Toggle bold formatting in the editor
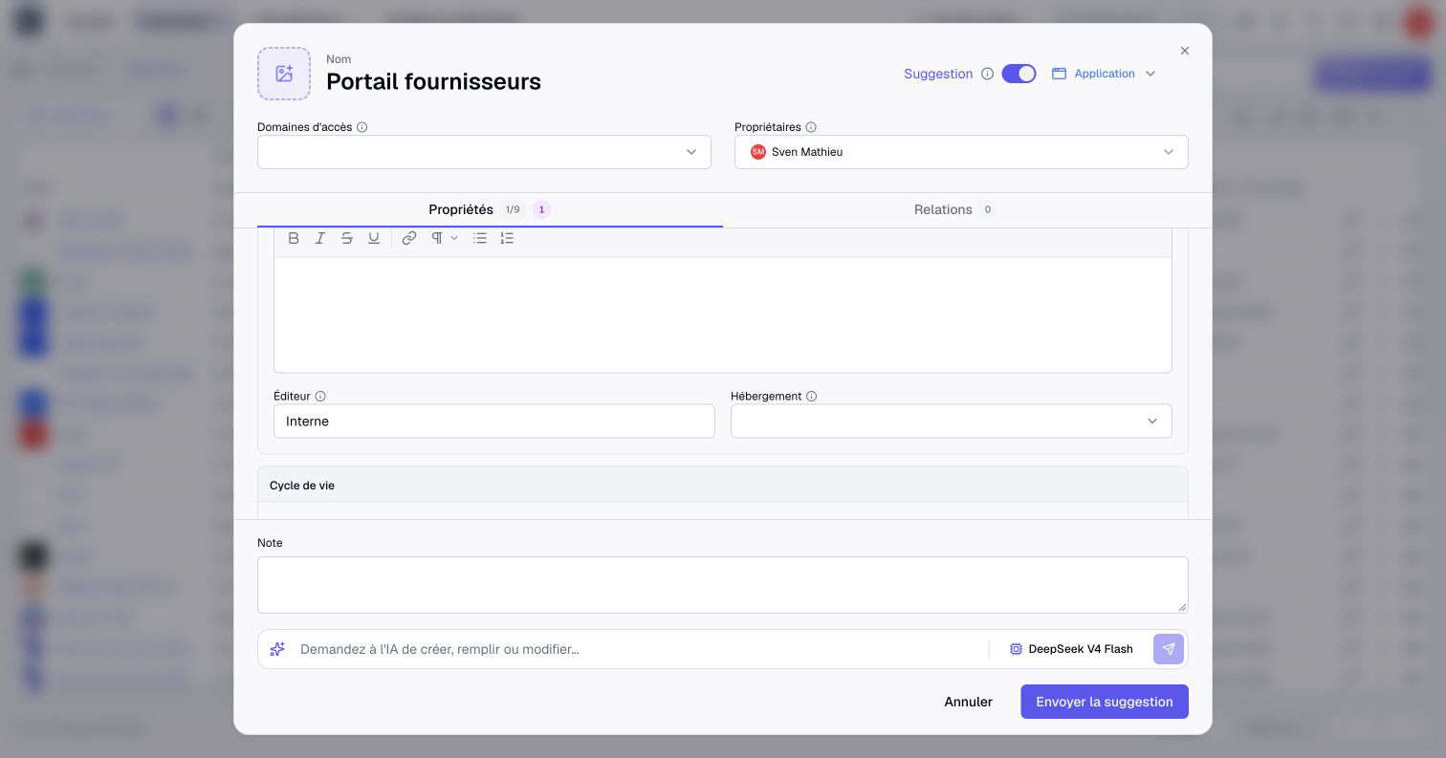The height and width of the screenshot is (758, 1446). point(294,238)
